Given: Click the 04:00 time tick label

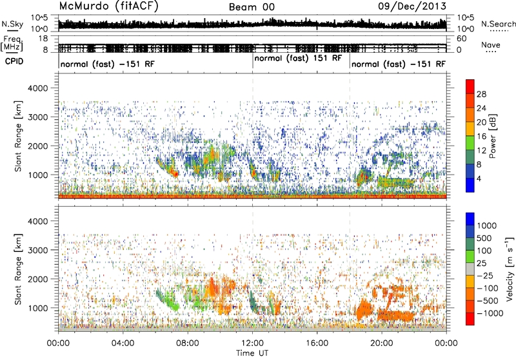Looking at the screenshot, I should [123, 343].
